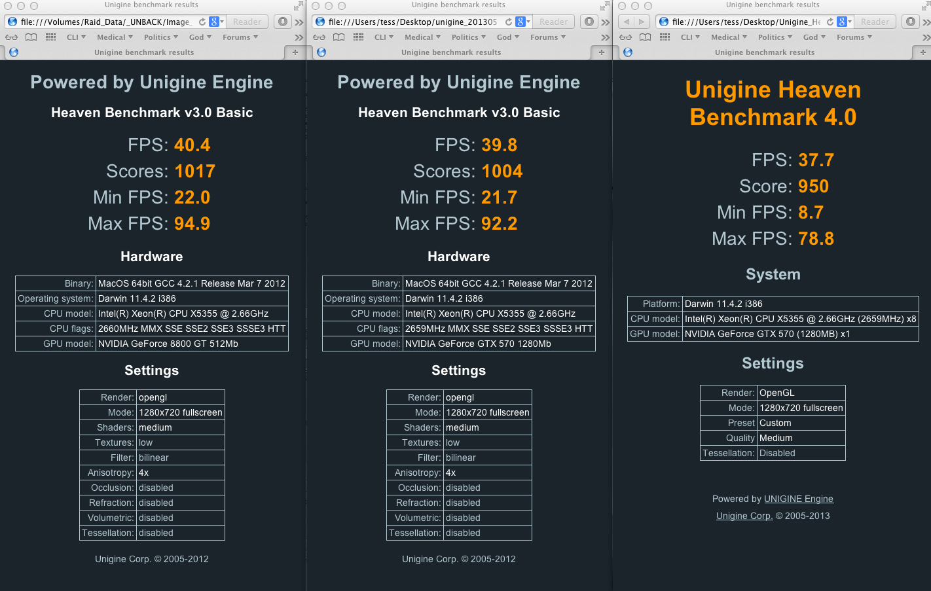Enter full screen in left window
Viewport: 931px width, 591px height.
click(x=299, y=5)
